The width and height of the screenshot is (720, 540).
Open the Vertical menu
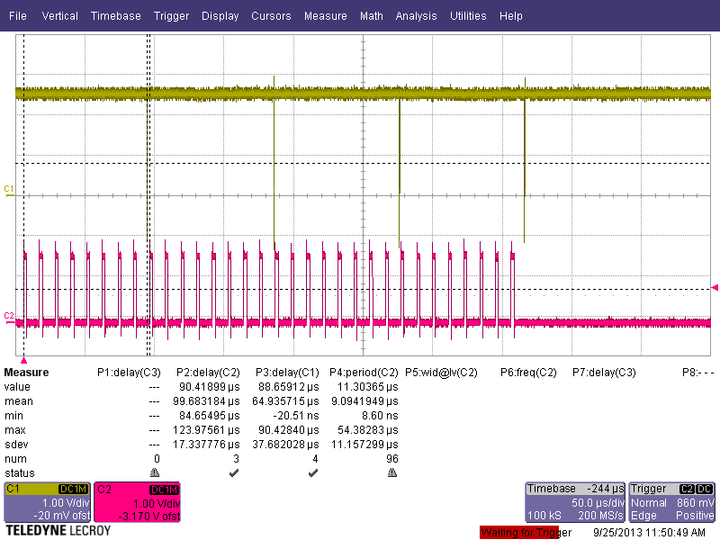pyautogui.click(x=60, y=16)
